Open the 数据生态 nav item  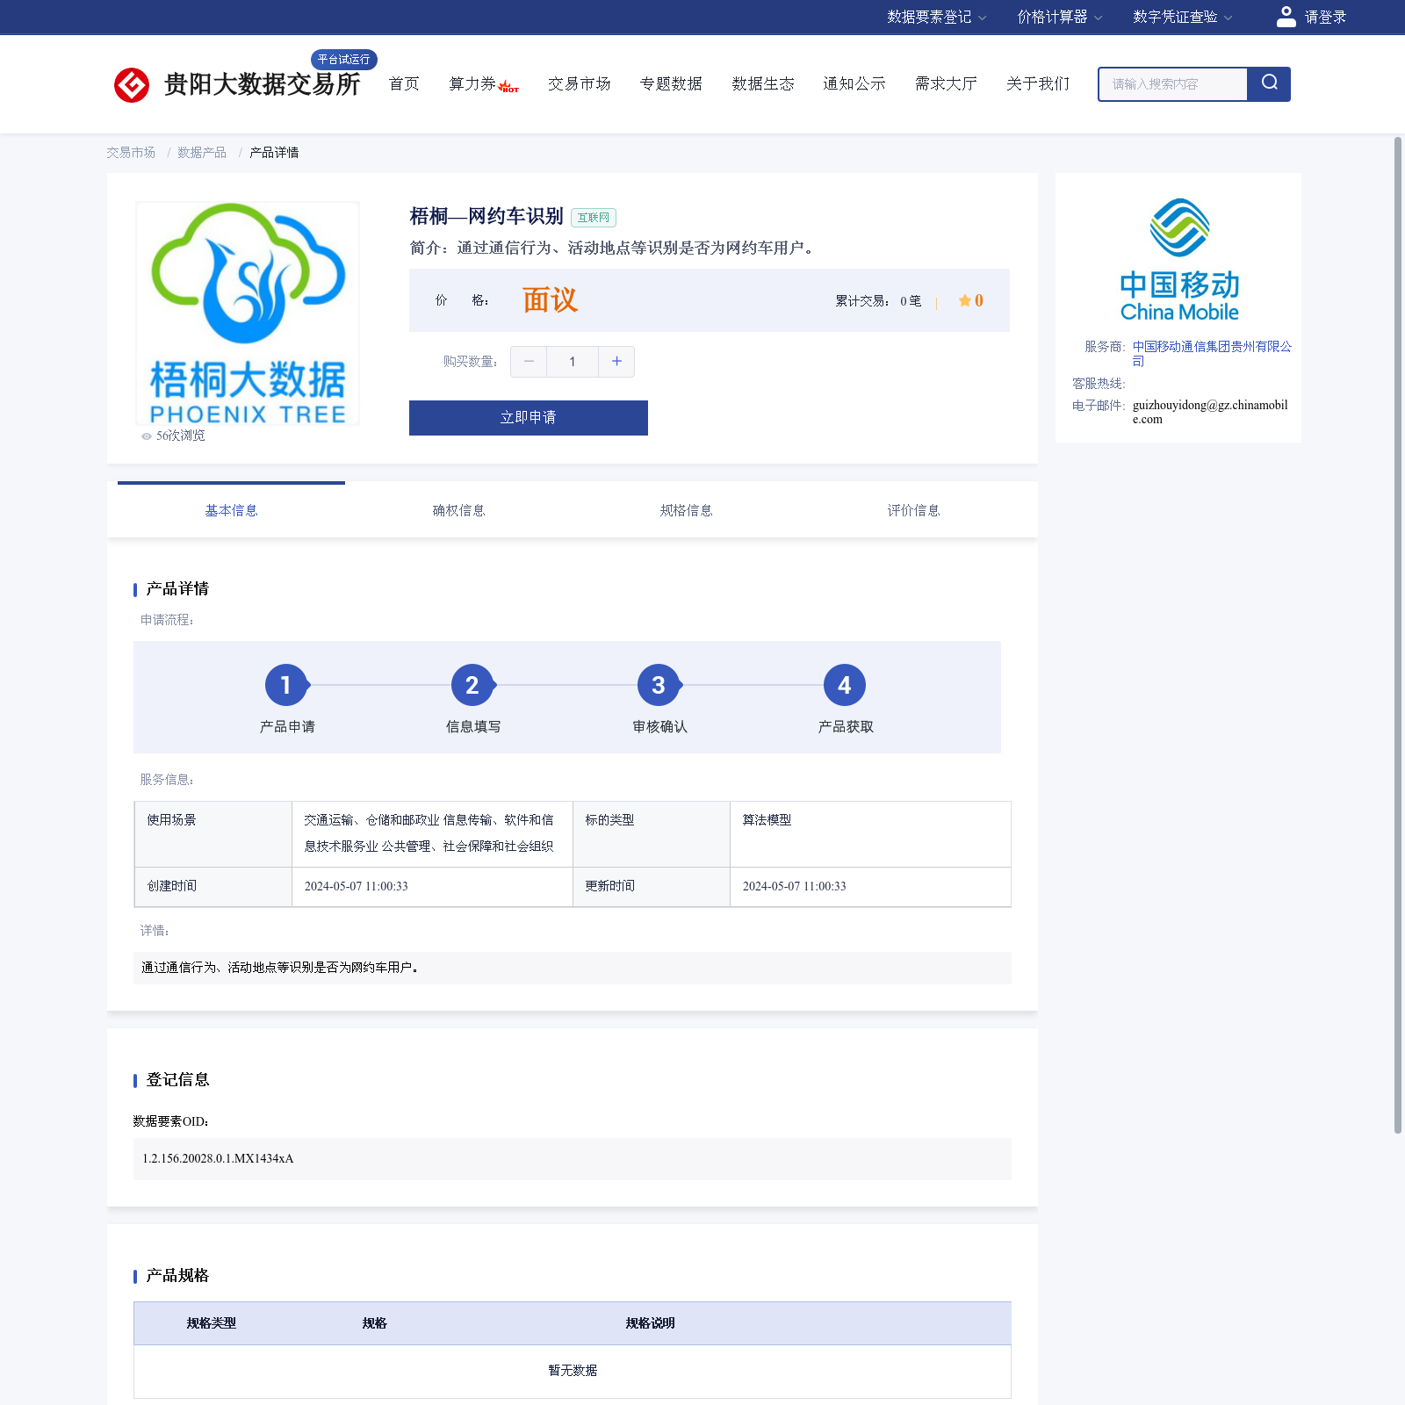763,83
